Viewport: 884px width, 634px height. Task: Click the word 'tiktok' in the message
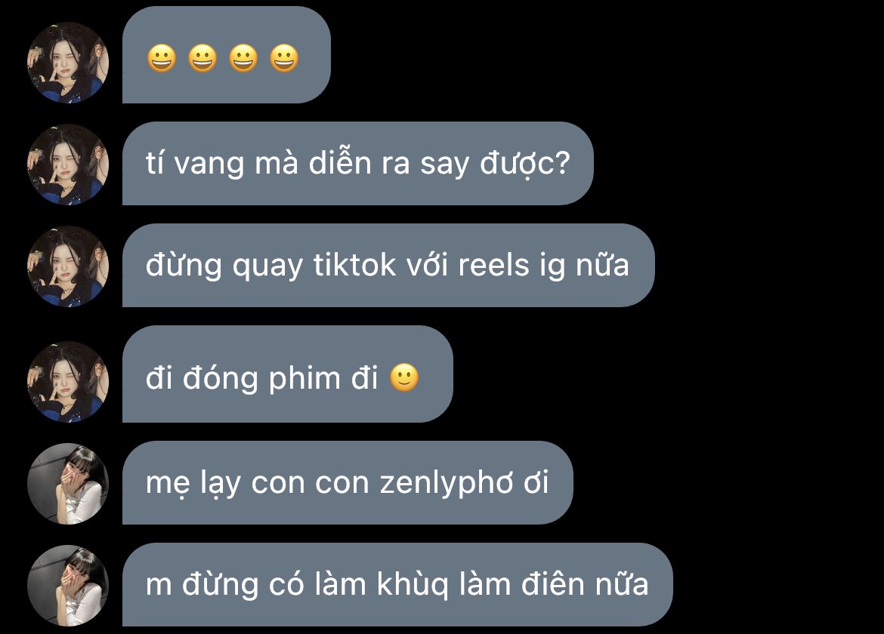pyautogui.click(x=355, y=265)
